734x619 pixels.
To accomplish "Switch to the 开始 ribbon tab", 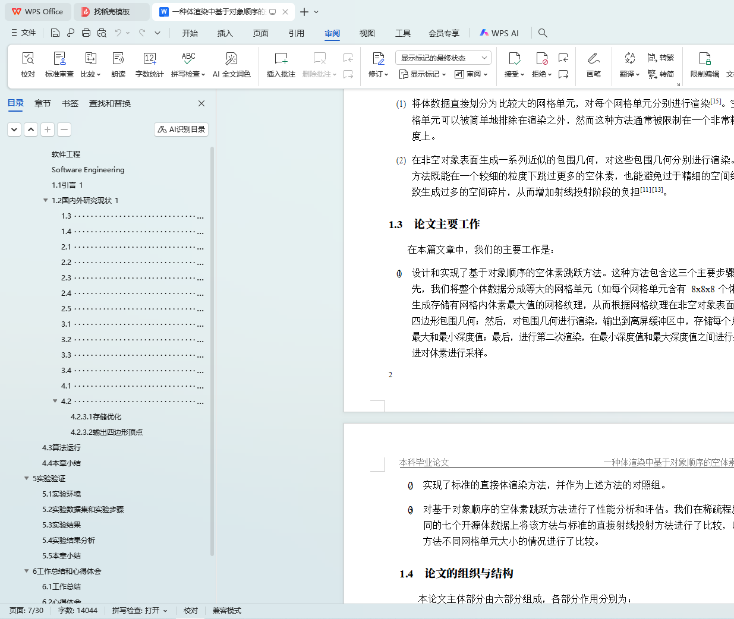I will pyautogui.click(x=190, y=33).
